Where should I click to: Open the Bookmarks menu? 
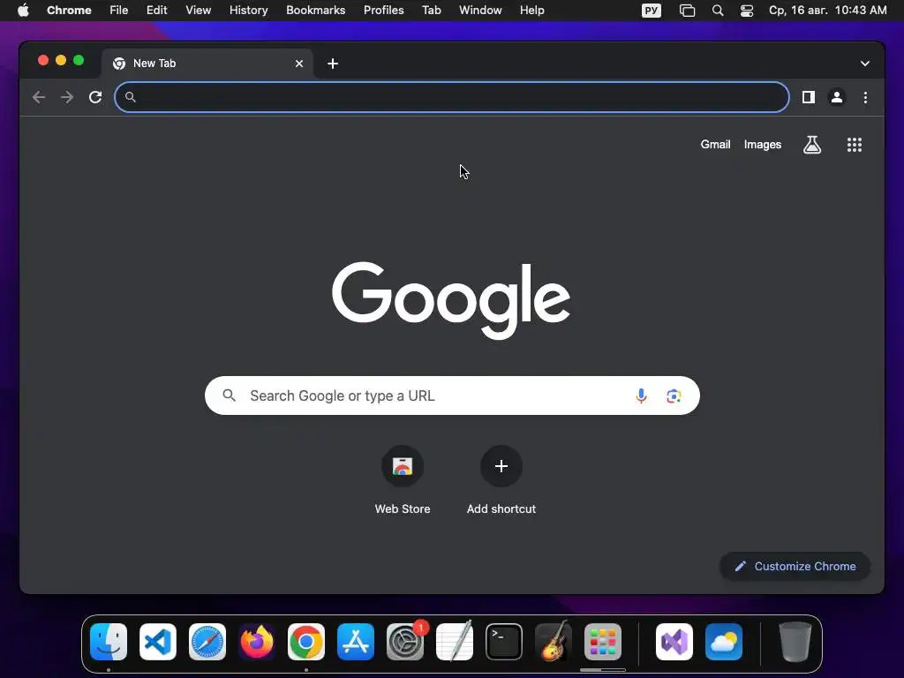coord(316,11)
